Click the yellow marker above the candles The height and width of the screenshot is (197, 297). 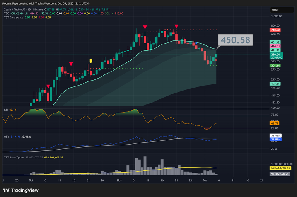(90, 61)
